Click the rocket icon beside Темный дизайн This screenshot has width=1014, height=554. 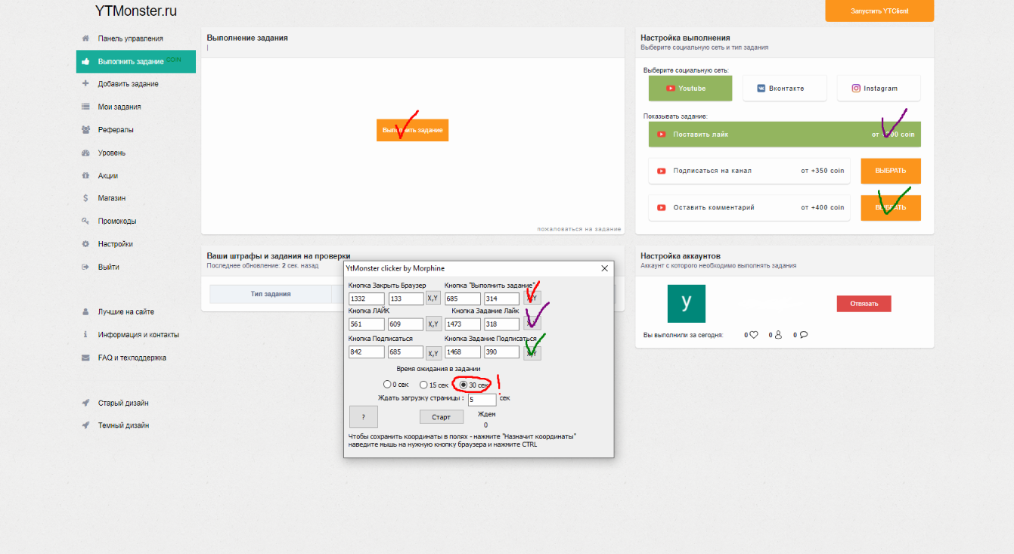click(85, 426)
